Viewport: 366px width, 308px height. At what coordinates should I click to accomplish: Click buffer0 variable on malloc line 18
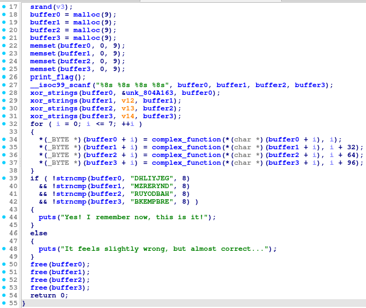point(45,14)
